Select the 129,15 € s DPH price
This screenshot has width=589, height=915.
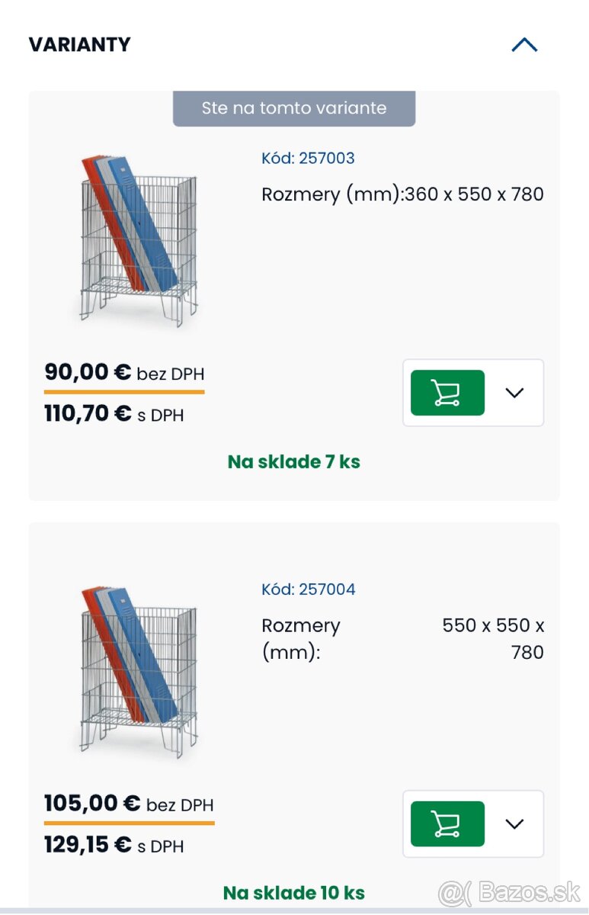(114, 846)
